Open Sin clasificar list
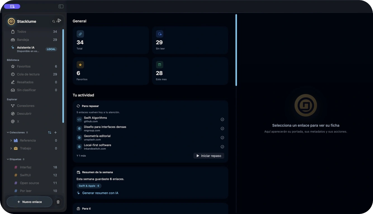The height and width of the screenshot is (214, 373). 34,90
